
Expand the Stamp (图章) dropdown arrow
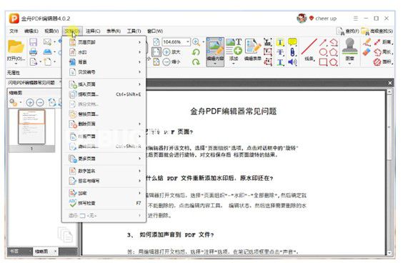(x=349, y=63)
